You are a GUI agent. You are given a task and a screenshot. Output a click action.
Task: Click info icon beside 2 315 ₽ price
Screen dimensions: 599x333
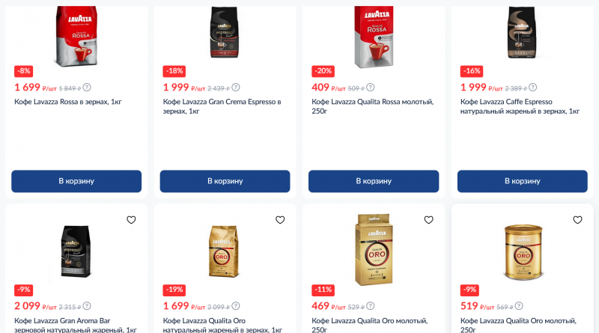pyautogui.click(x=87, y=306)
